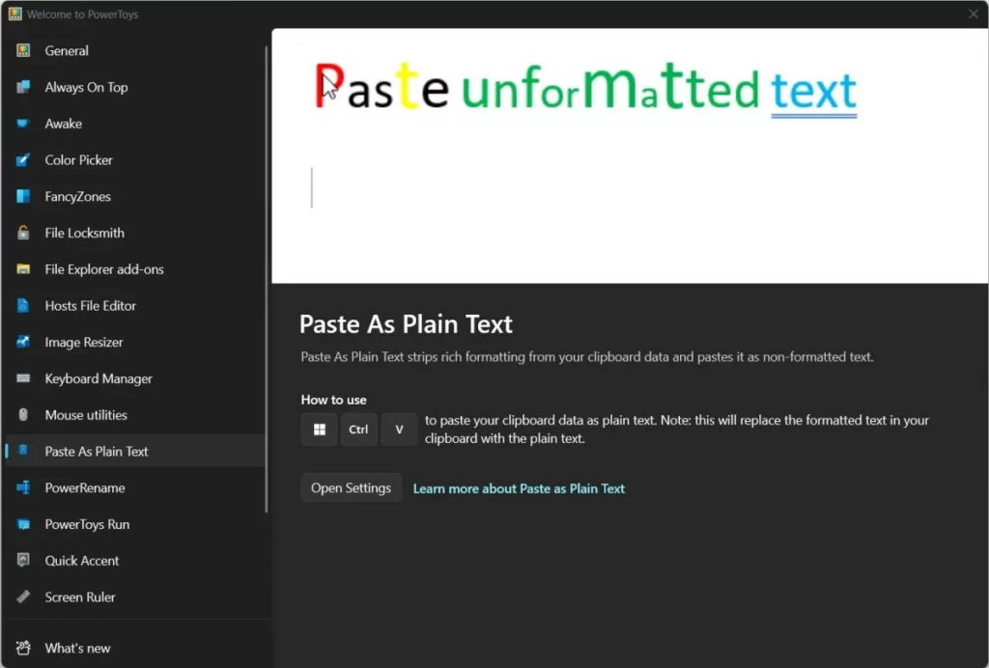Click the sidebar vertical scrollbar
This screenshot has width=989, height=668.
268,280
